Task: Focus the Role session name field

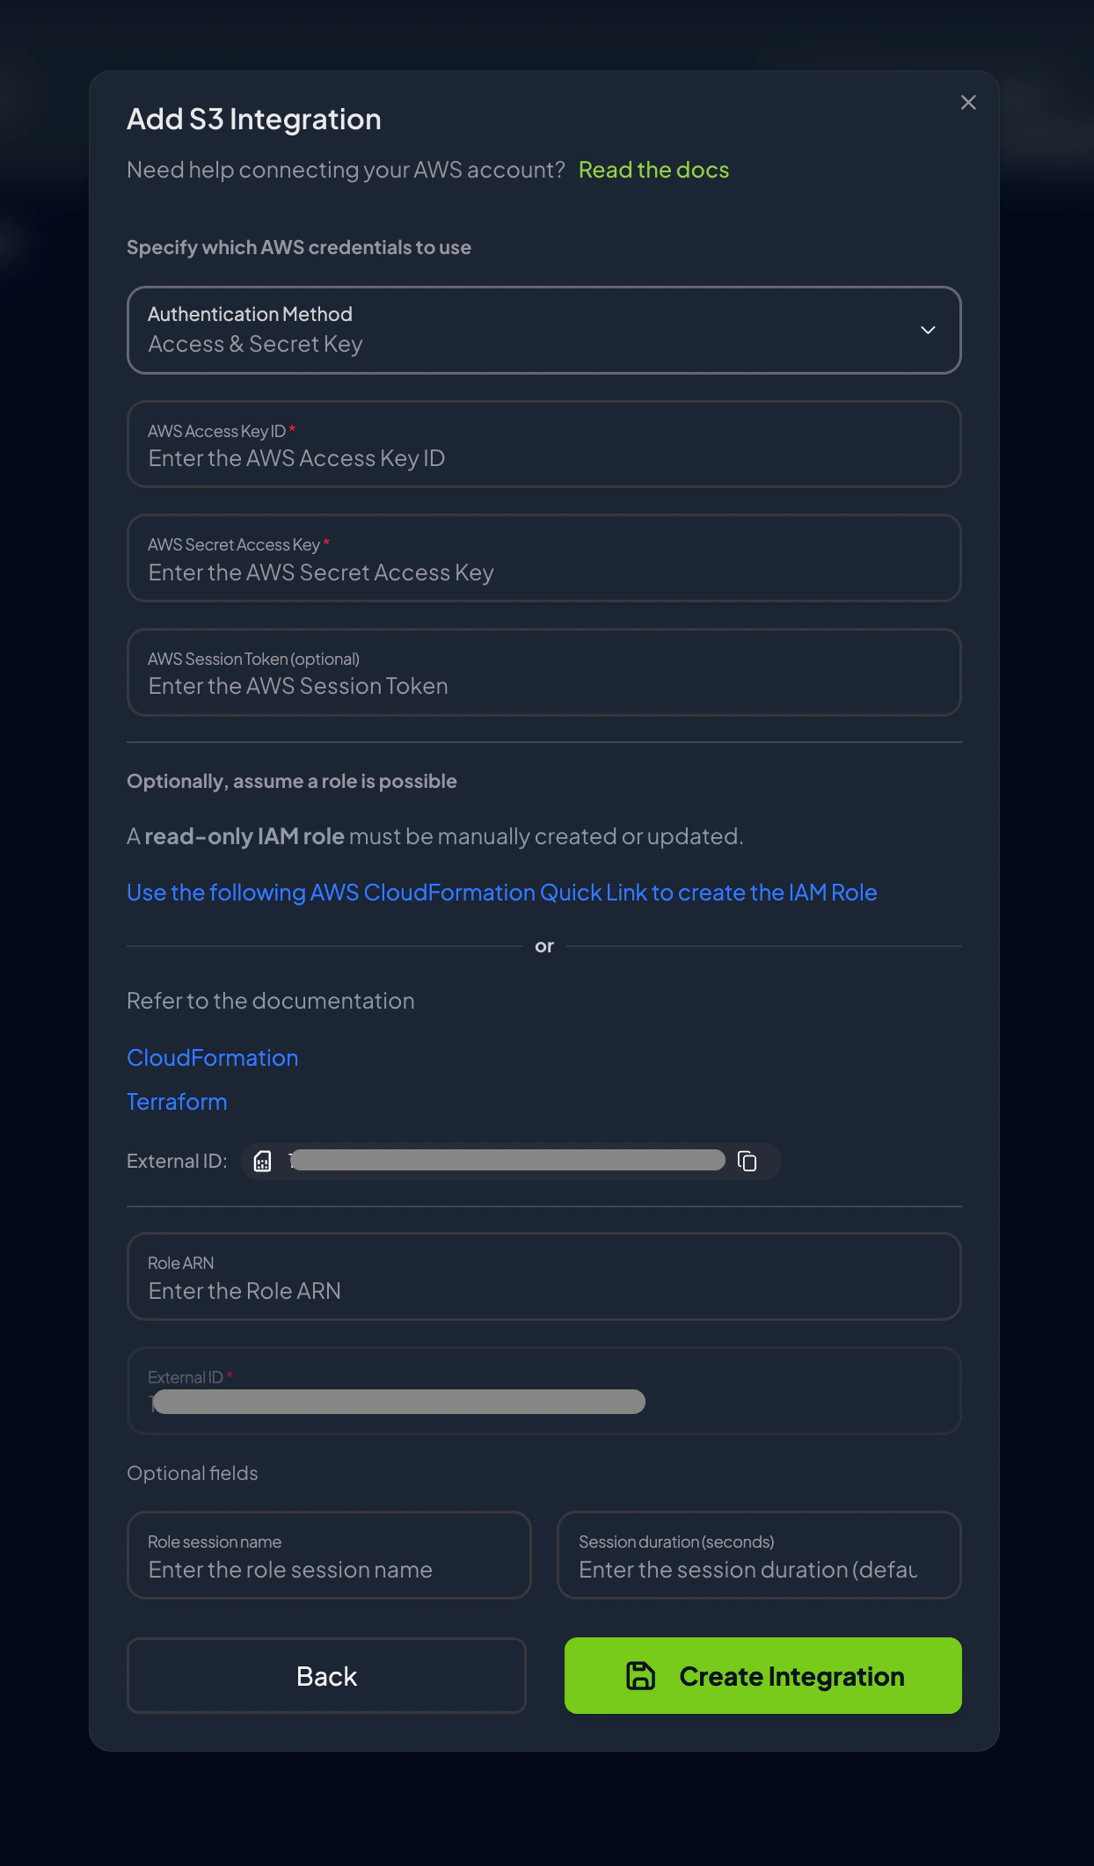Action: tap(328, 1556)
